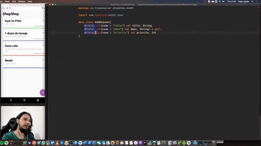Open the Window menu
Viewport: 261px width, 146px height.
coord(22,2)
